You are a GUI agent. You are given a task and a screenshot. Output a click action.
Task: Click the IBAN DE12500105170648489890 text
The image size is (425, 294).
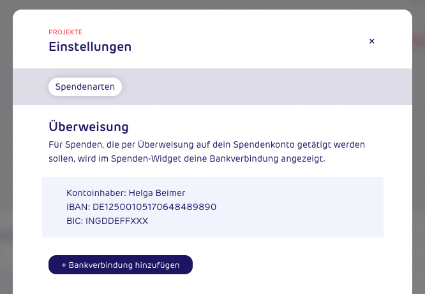coord(141,207)
